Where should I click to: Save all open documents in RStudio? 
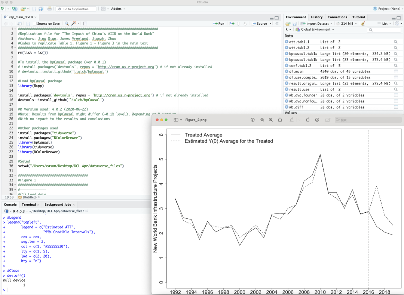click(41, 9)
